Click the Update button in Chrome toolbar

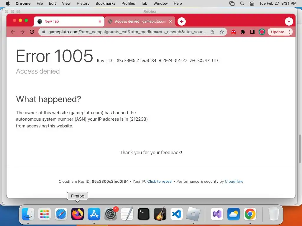tap(277, 32)
